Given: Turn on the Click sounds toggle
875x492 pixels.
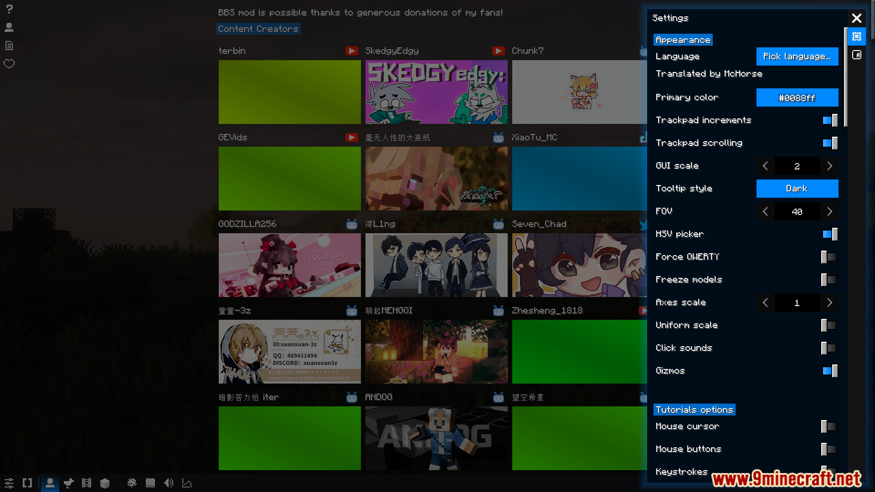Looking at the screenshot, I should (x=829, y=348).
